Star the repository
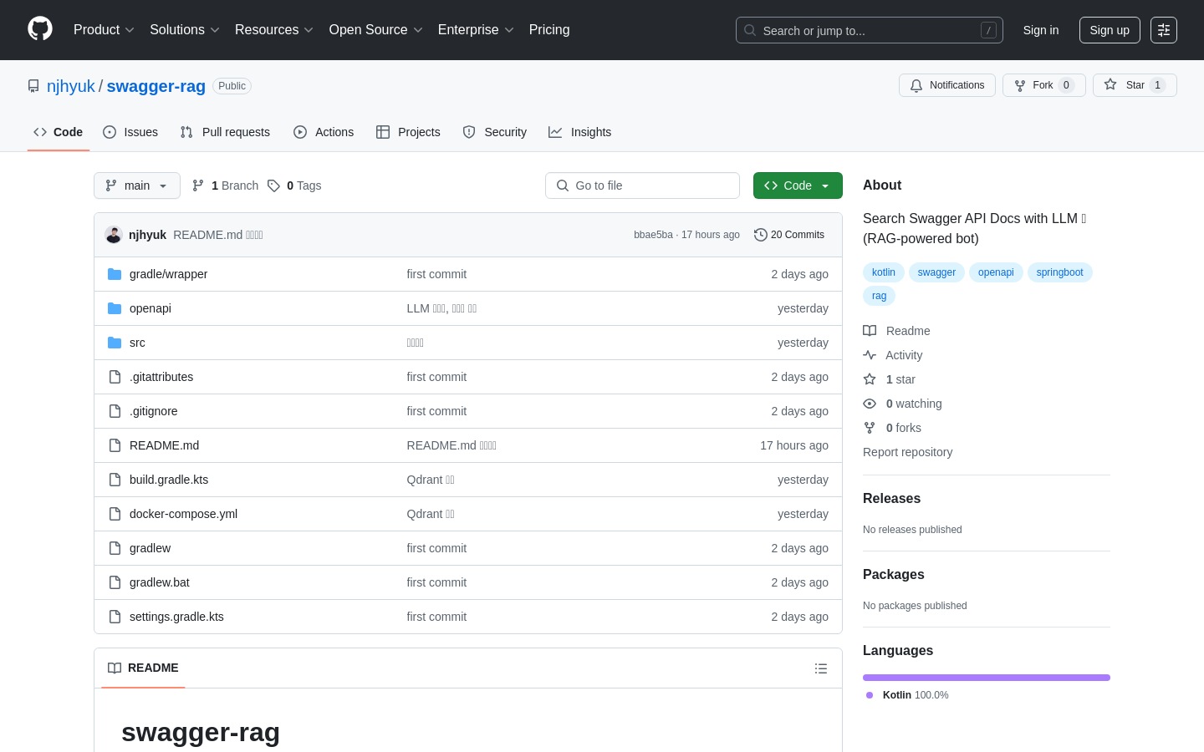 point(1135,85)
